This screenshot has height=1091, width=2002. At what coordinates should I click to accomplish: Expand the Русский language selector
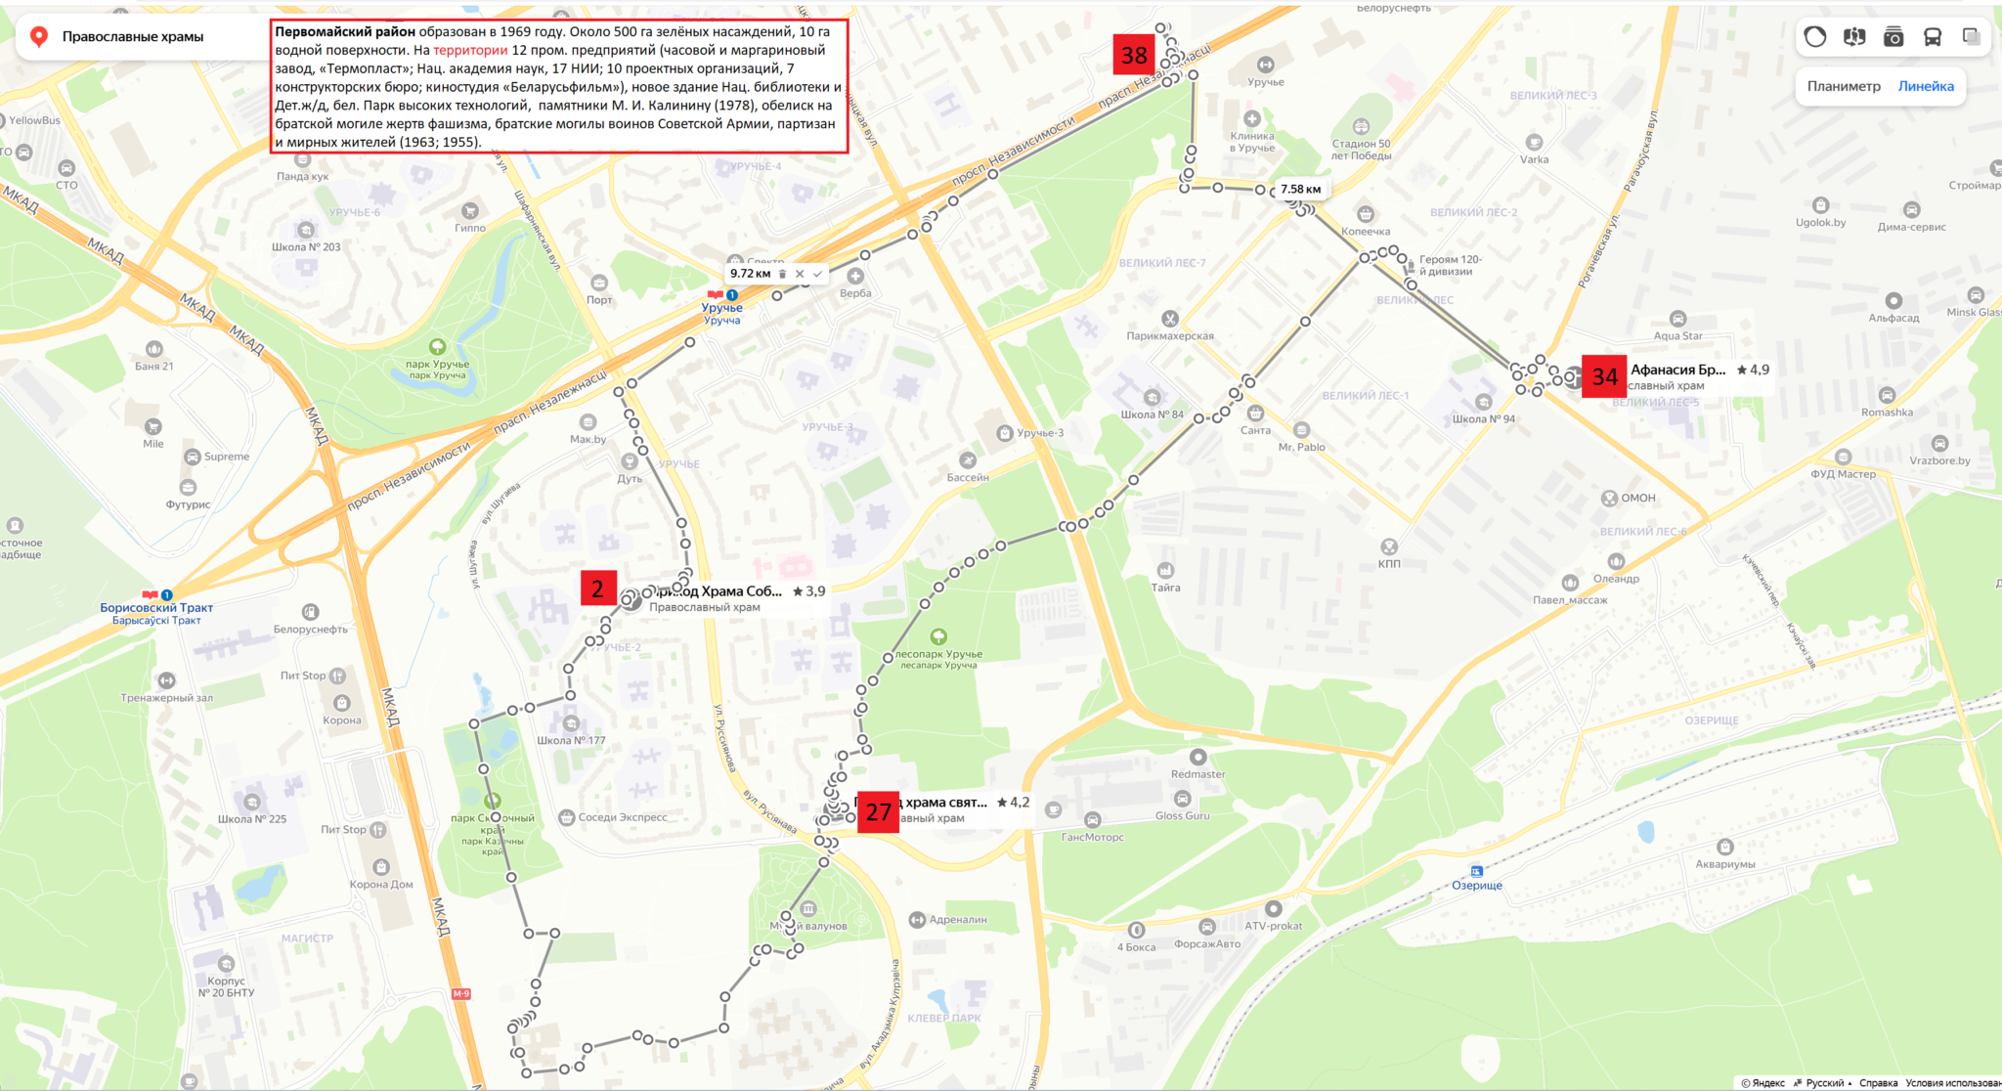pos(1823,1082)
